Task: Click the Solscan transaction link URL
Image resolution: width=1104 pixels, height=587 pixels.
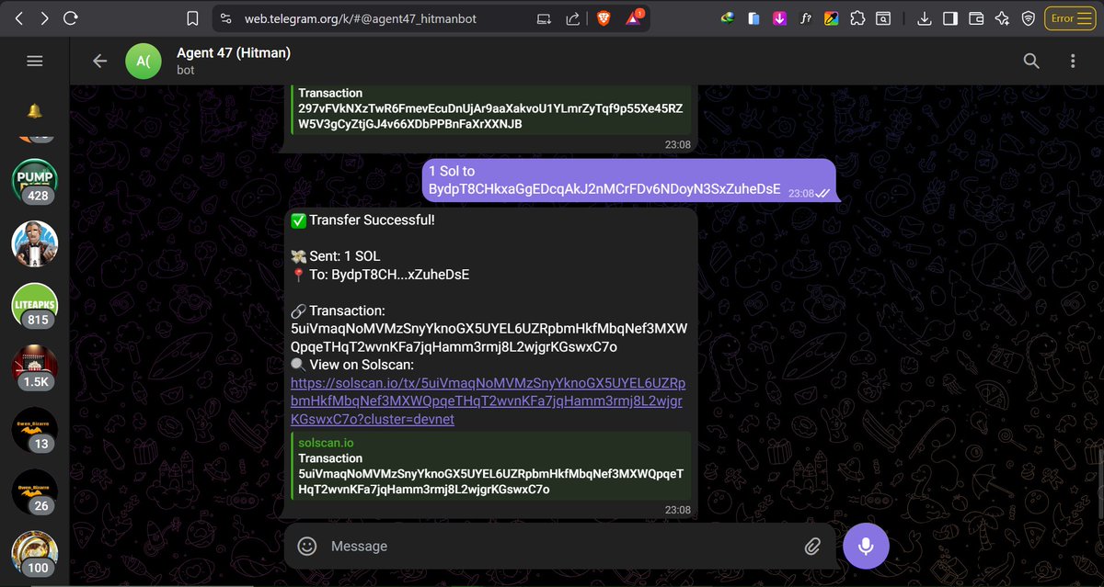Action: pyautogui.click(x=488, y=401)
